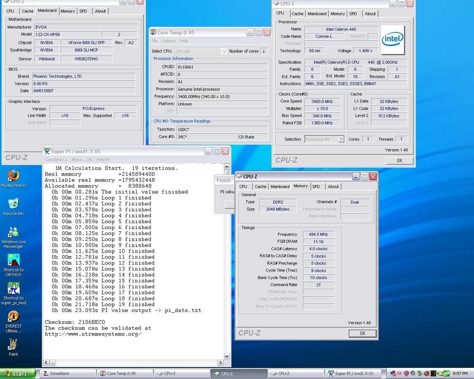The image size is (474, 379).
Task: Launch Windows Live Messenger desktop icon
Action: (x=13, y=237)
